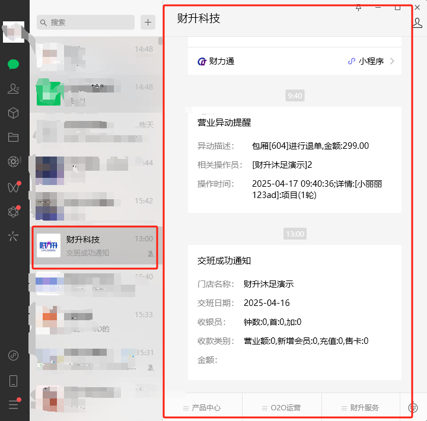Open the Moments shutter icon

pos(13,161)
